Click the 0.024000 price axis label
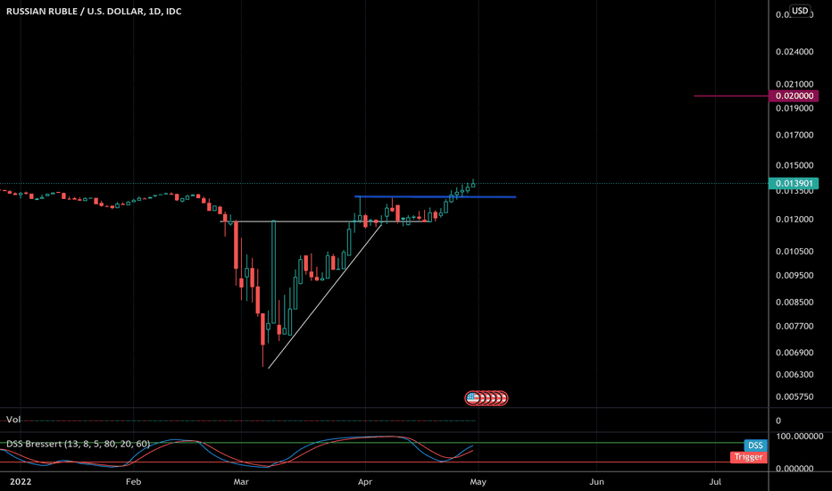Viewport: 832px width, 491px height. (795, 52)
